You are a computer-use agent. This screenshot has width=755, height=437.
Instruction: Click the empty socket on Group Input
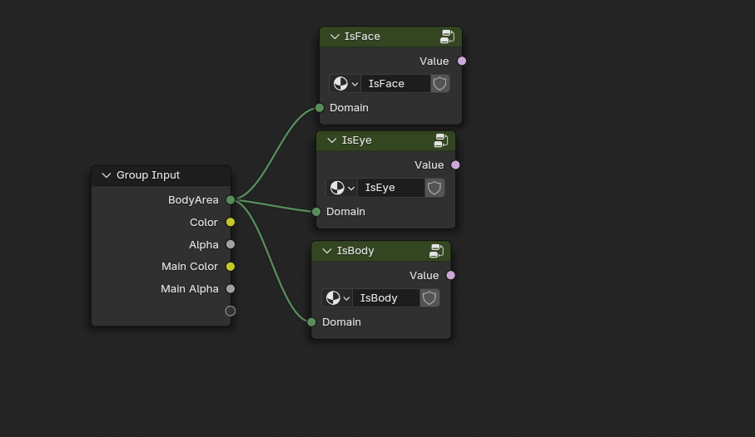point(231,312)
